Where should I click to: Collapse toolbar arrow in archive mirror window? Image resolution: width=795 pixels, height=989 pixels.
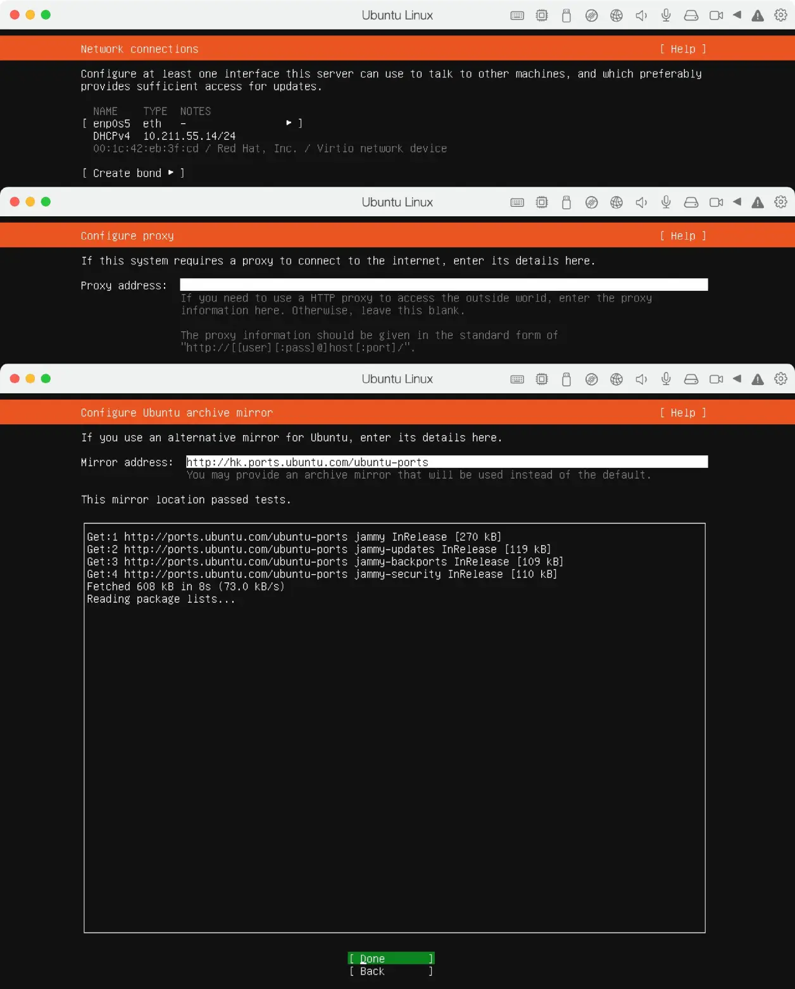coord(737,379)
